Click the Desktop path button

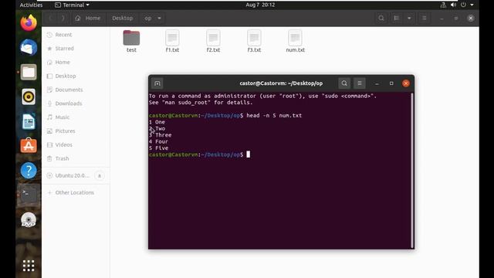coord(122,18)
